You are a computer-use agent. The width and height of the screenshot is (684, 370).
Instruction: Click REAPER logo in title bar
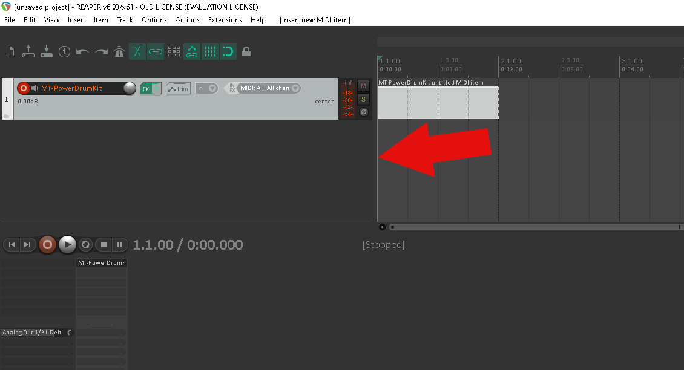6,7
